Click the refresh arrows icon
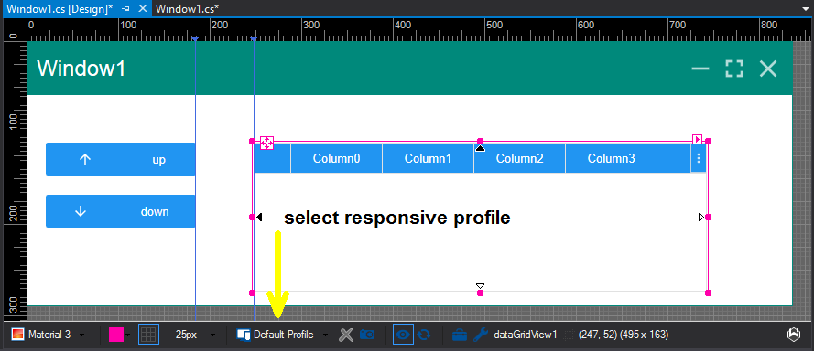The image size is (814, 351). click(x=424, y=335)
